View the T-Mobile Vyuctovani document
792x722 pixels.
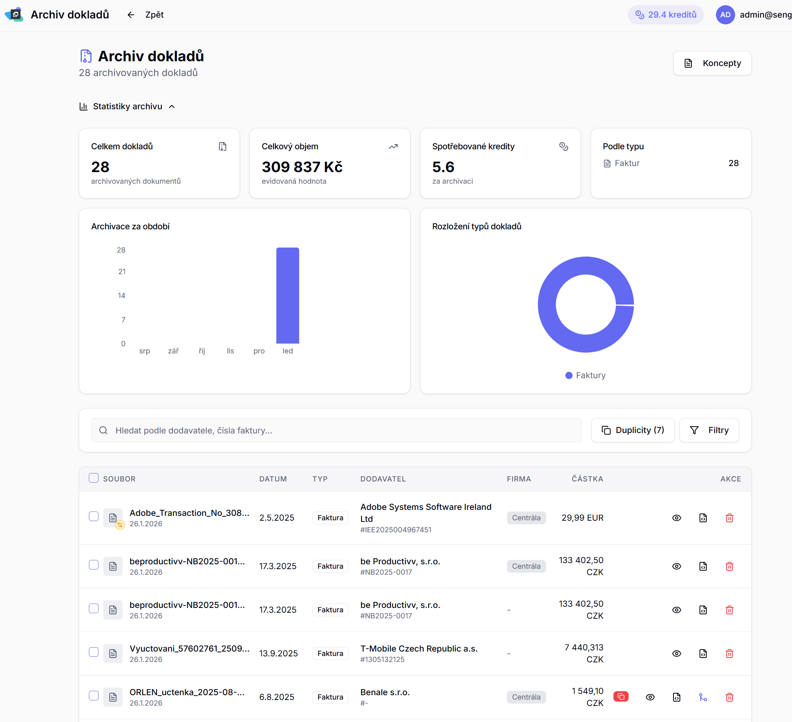click(x=676, y=654)
